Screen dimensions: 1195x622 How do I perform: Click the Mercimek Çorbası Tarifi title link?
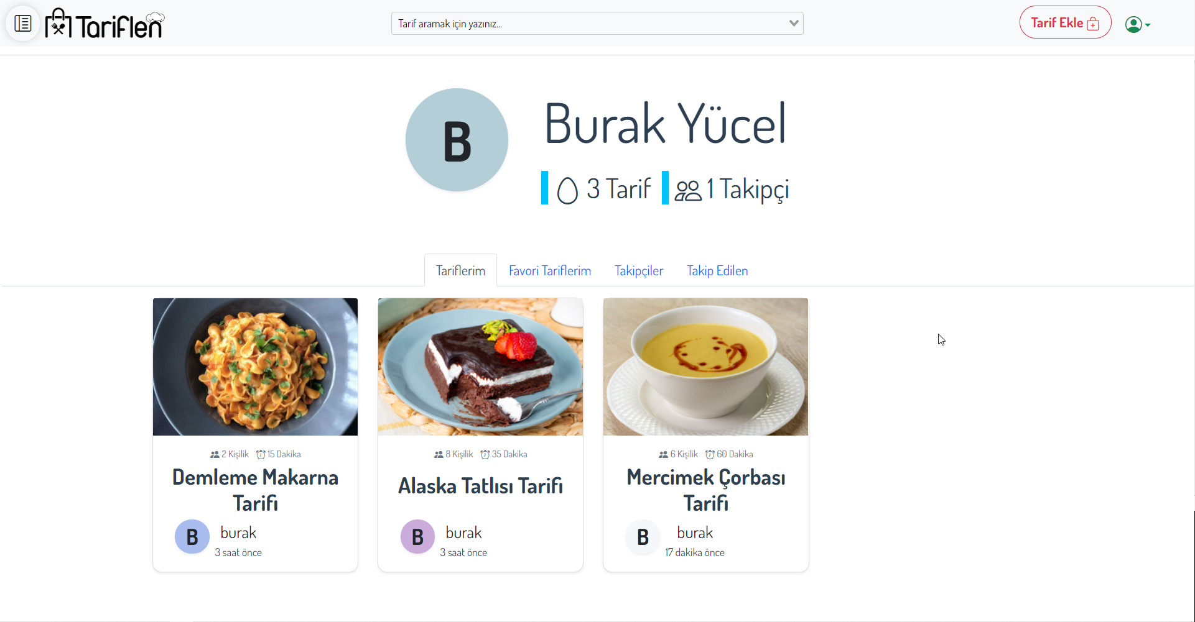coord(705,490)
